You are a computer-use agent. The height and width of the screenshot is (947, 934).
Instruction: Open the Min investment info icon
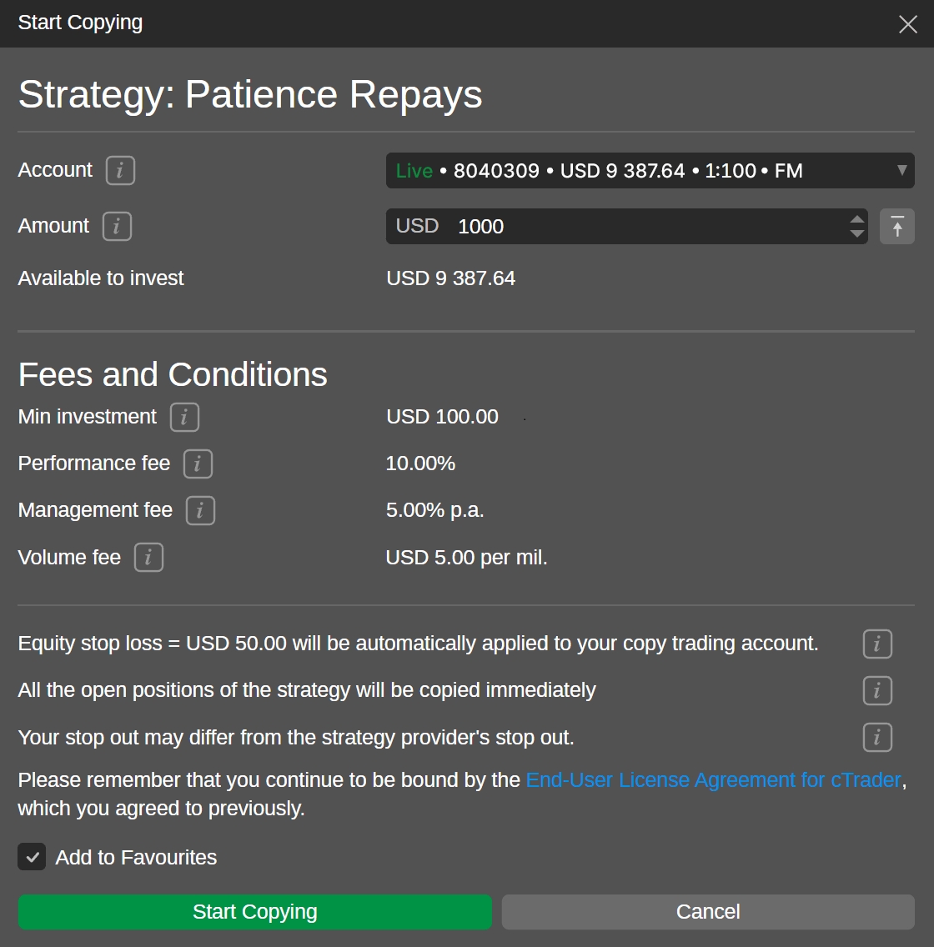tap(184, 417)
